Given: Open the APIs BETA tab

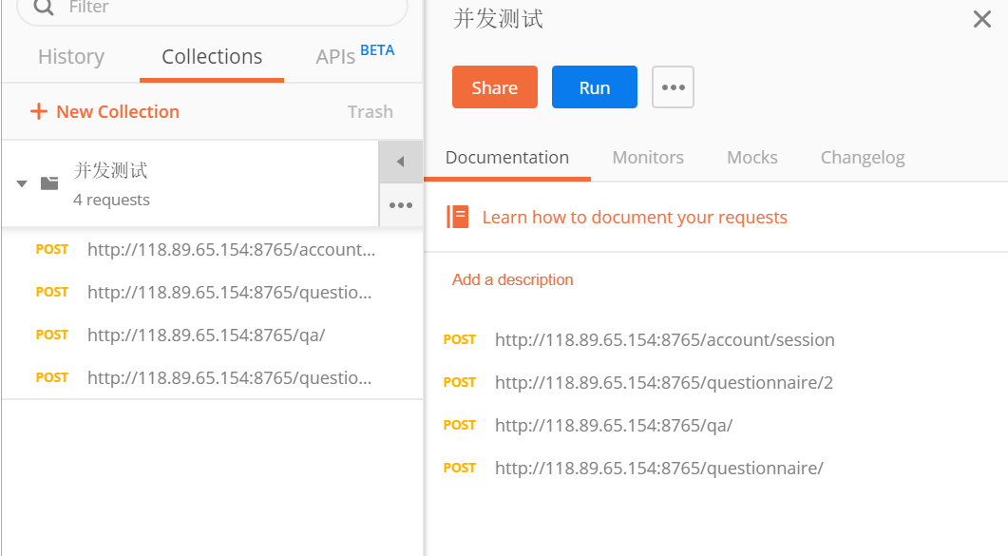Looking at the screenshot, I should 355,55.
